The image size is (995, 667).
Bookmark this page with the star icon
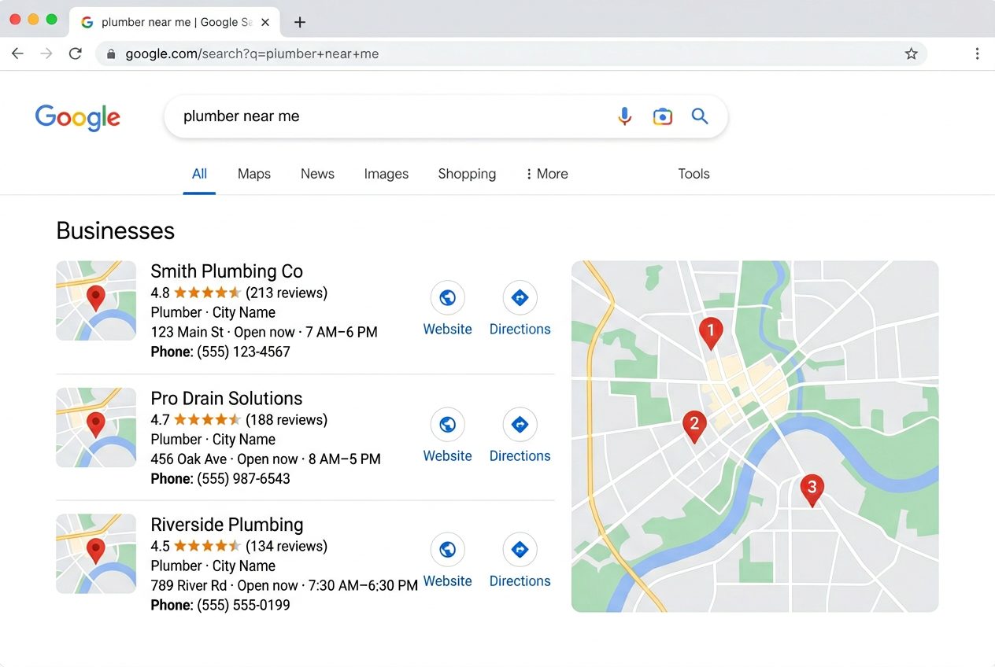click(x=911, y=53)
